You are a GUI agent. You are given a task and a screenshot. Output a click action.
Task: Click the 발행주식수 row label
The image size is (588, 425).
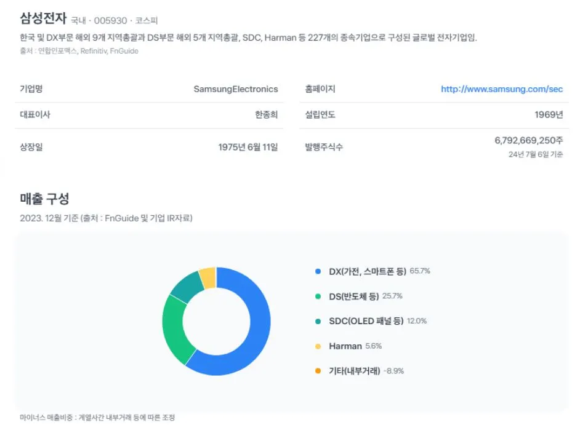(324, 147)
